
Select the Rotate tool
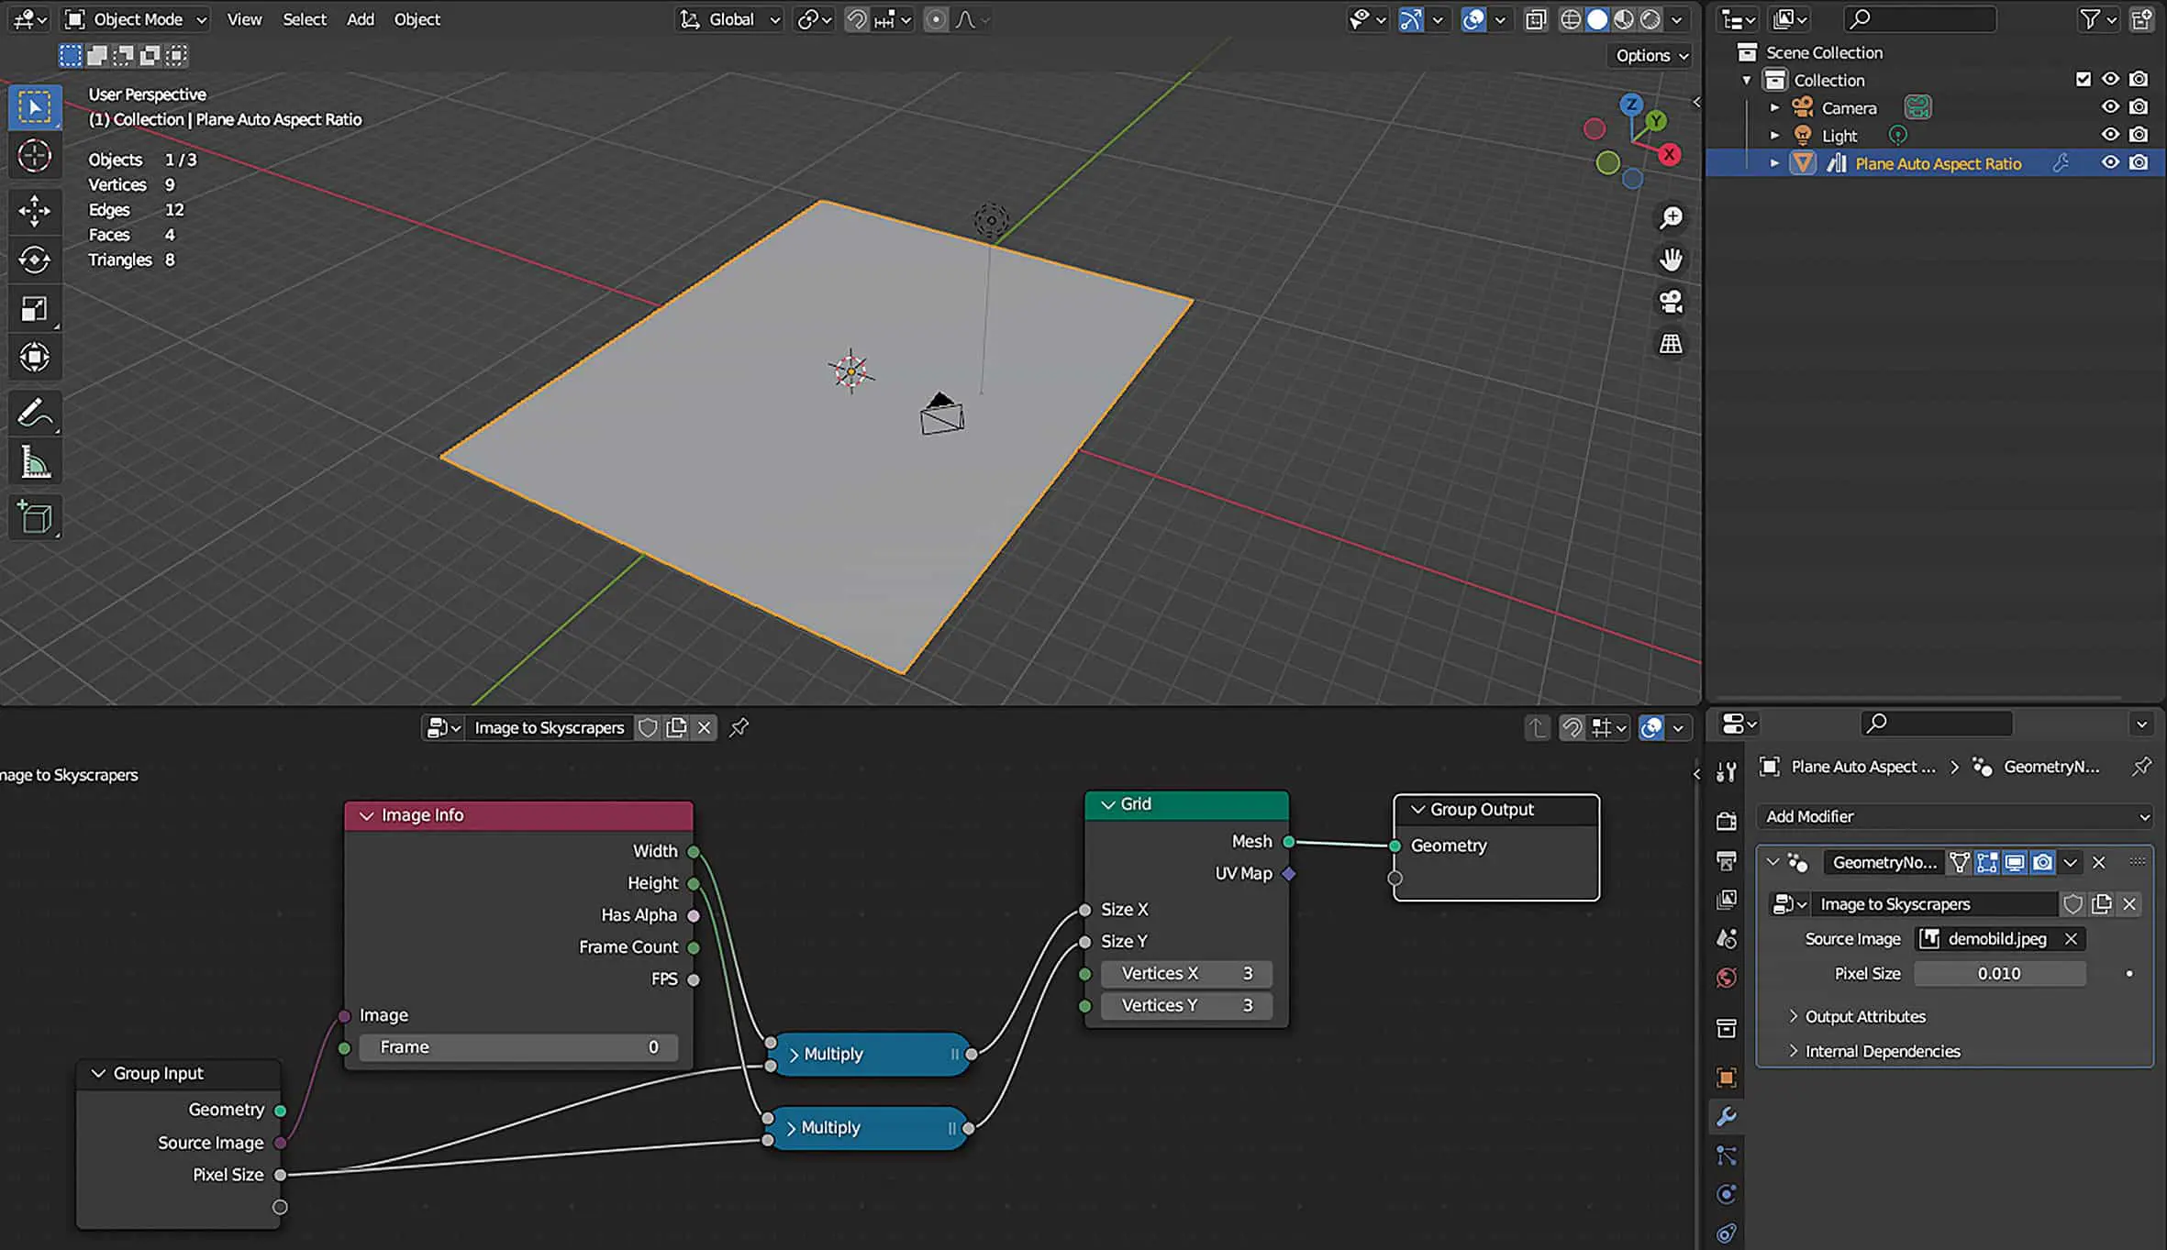(34, 260)
